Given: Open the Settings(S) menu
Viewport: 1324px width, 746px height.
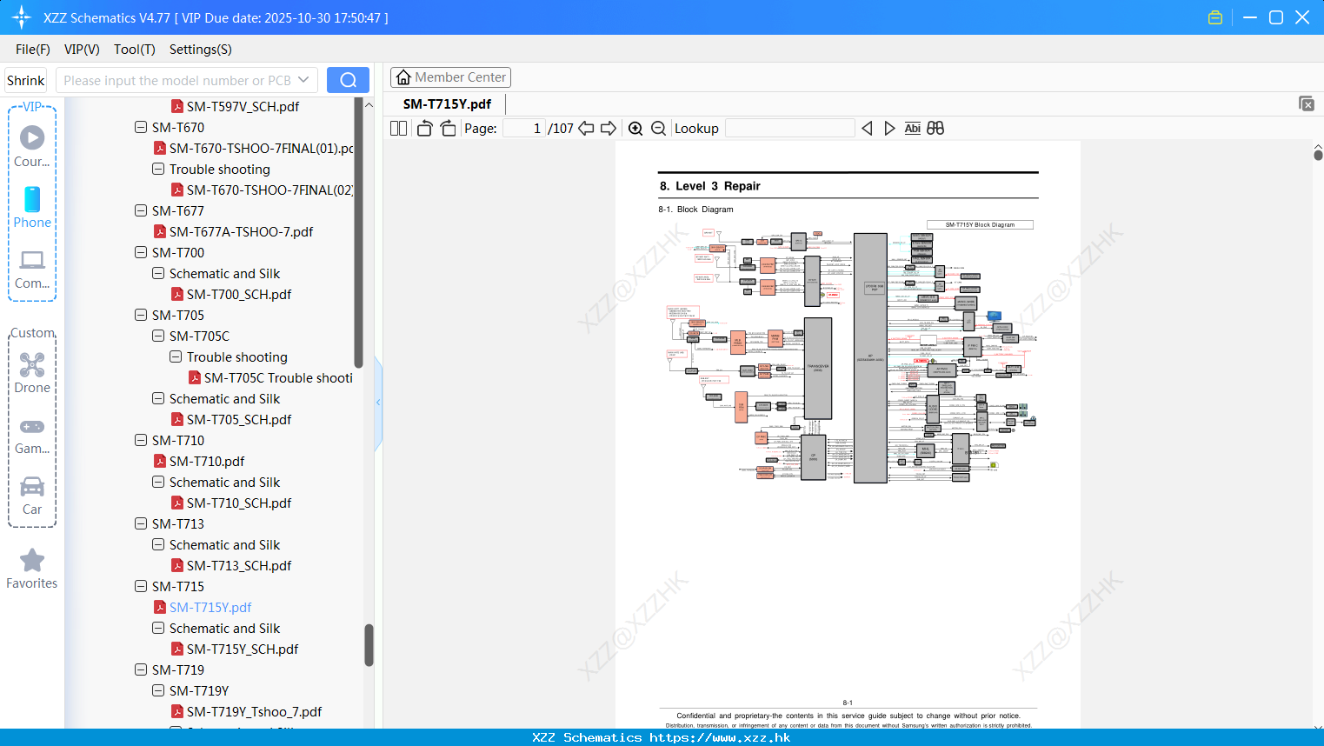Looking at the screenshot, I should click(201, 50).
